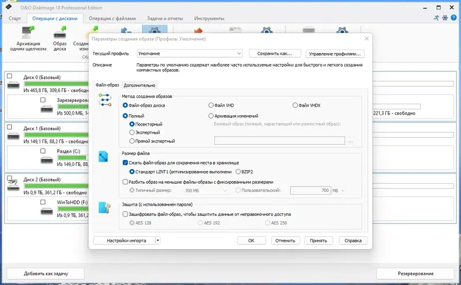
Task: Open the typical size '700 МБ' dropdown
Action: pos(206,191)
